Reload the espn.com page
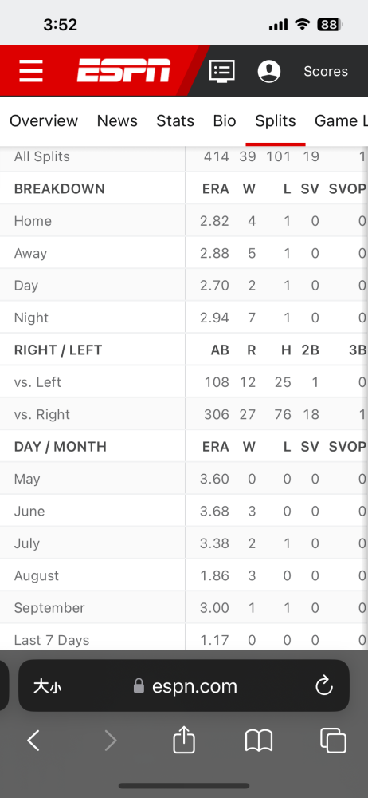The image size is (368, 798). tap(323, 686)
